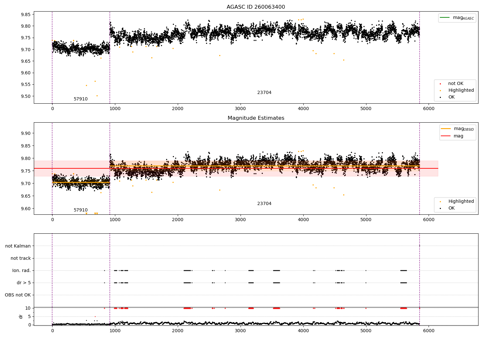Click the orange line handle beside mag OBSID
This screenshot has width=483, height=338.
point(446,129)
